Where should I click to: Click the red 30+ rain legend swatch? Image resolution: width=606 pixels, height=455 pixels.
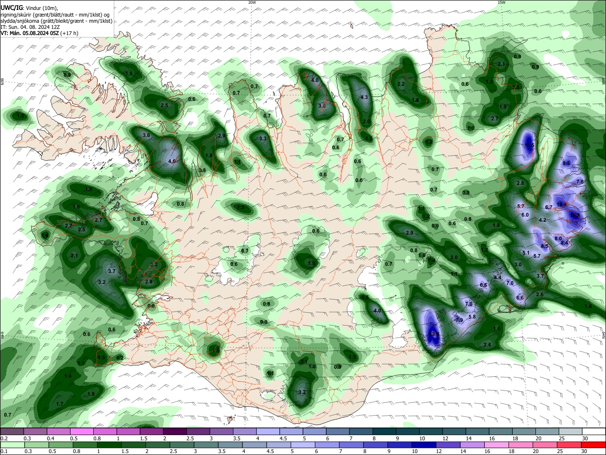point(594,445)
